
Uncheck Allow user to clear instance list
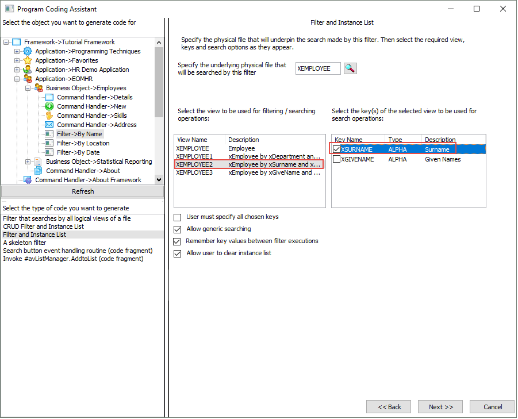pyautogui.click(x=178, y=253)
